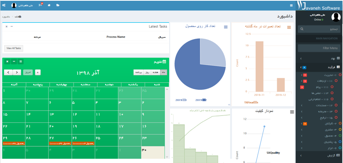Screen dimensions: 343x163
Task: Expand the فرآیند menu in sidebar
Action: [x=319, y=67]
